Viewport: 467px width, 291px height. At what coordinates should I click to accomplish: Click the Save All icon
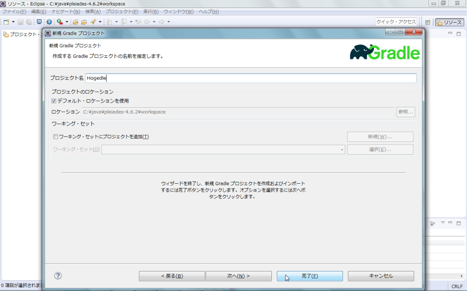pos(29,22)
